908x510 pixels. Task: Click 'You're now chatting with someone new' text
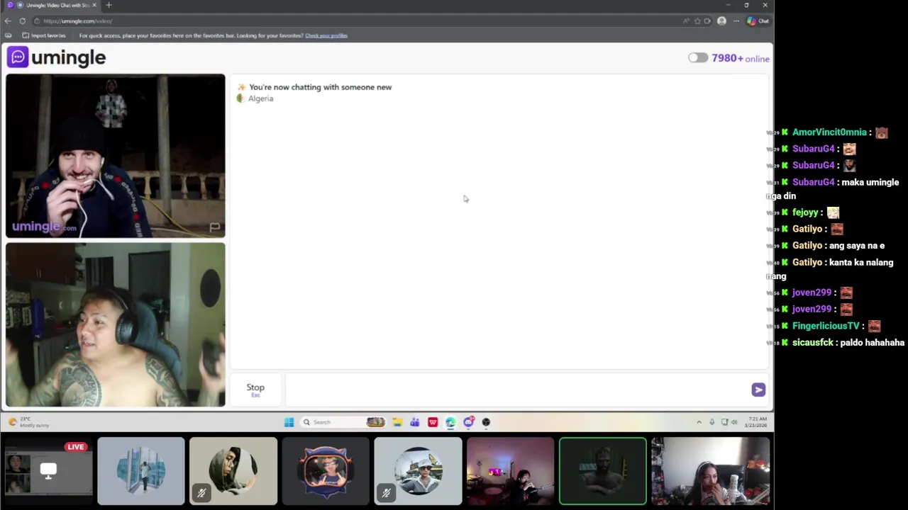[x=320, y=87]
